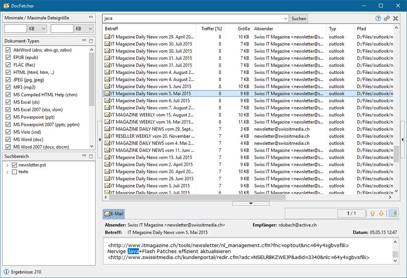Screen dimensions: 407x278
Task: Click the DocFetcher app icon in title bar
Action: pyautogui.click(x=6, y=6)
